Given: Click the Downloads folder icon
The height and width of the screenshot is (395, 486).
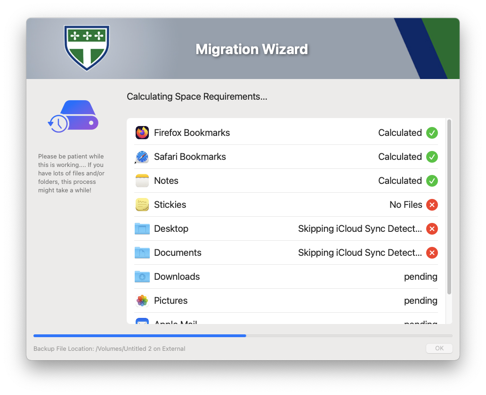Looking at the screenshot, I should pyautogui.click(x=142, y=277).
